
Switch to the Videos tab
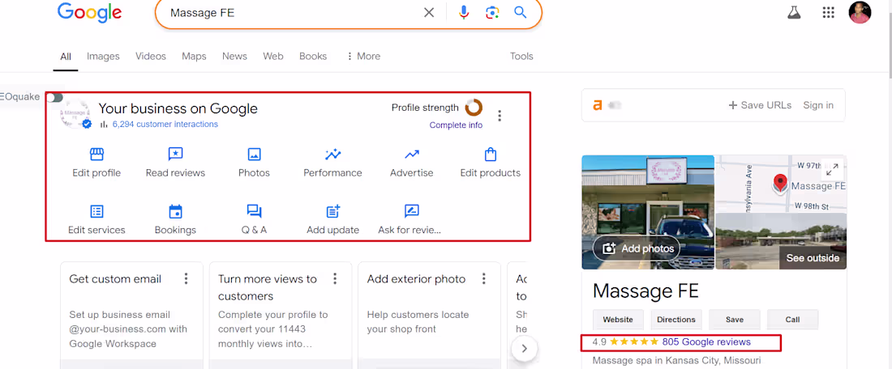point(151,56)
